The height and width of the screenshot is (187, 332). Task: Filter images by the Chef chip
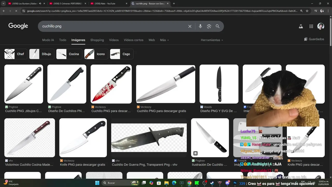(x=16, y=54)
